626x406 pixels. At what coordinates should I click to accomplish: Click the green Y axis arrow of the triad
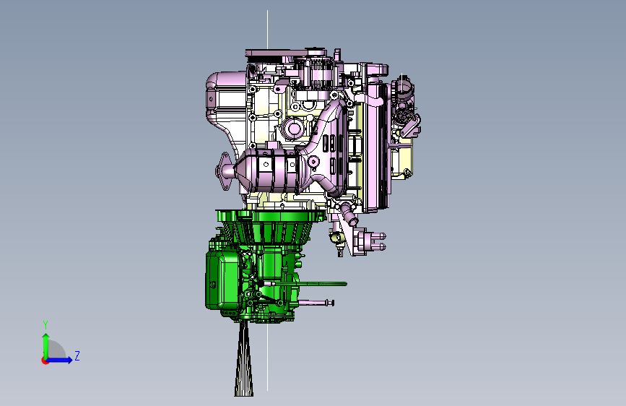[x=46, y=345]
